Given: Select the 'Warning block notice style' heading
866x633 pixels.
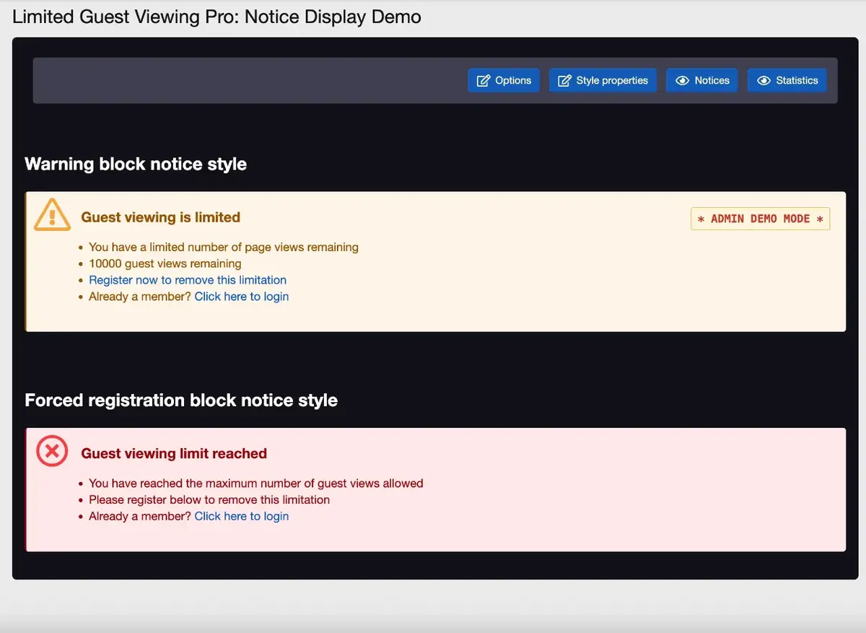Looking at the screenshot, I should [136, 165].
